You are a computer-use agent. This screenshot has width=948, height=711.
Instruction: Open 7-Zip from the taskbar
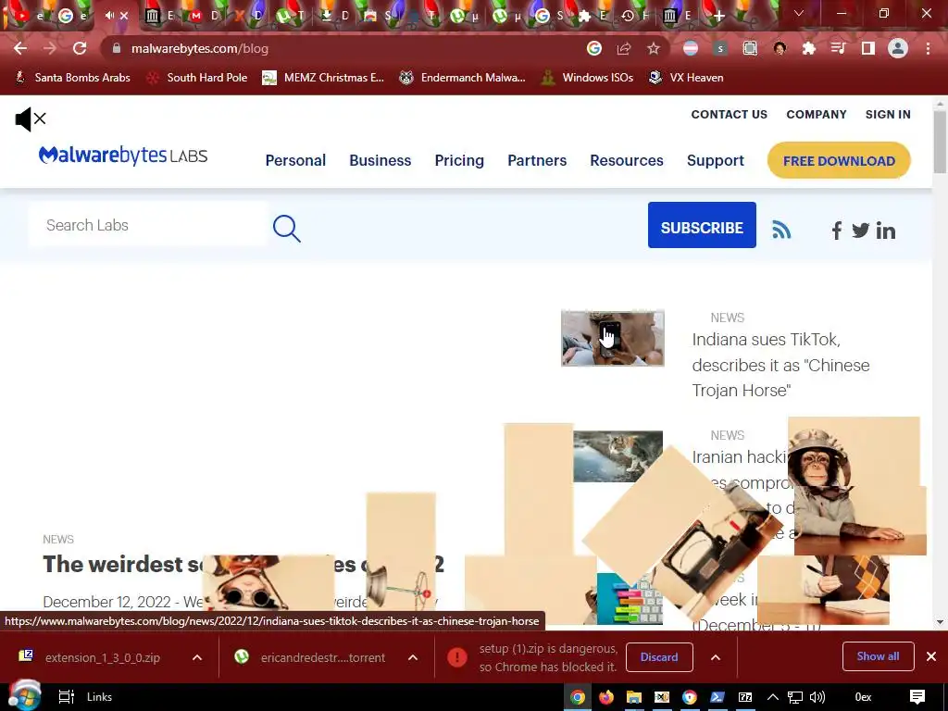click(745, 697)
